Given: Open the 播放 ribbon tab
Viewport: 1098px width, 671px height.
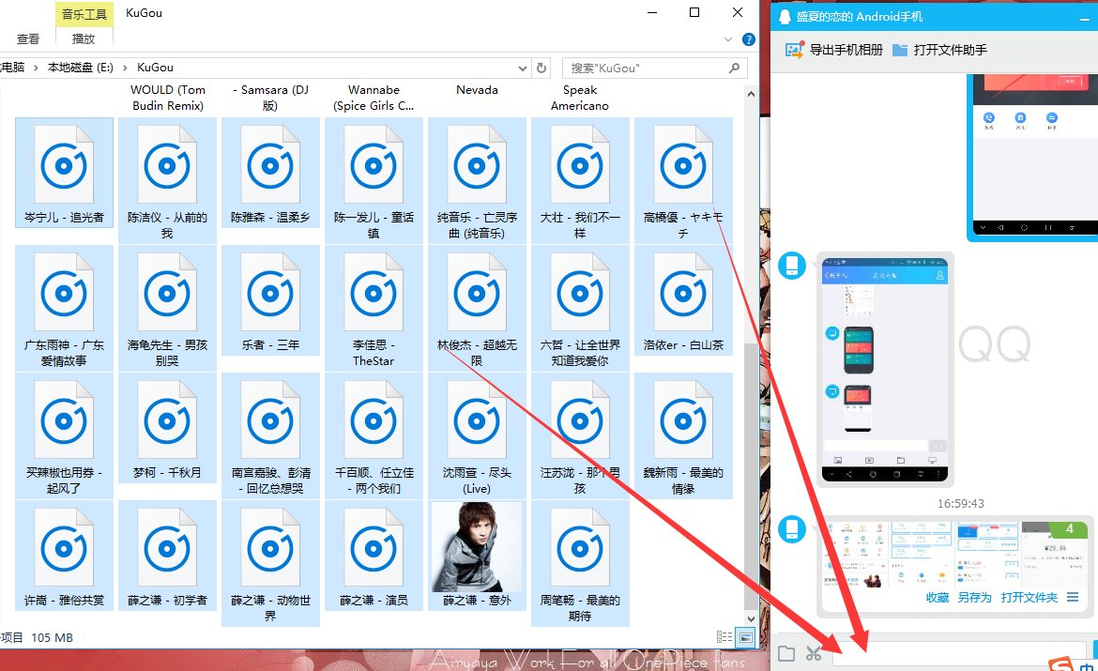Looking at the screenshot, I should click(x=84, y=39).
